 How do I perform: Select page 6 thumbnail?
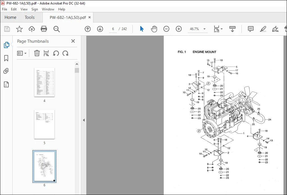[x=44, y=166]
